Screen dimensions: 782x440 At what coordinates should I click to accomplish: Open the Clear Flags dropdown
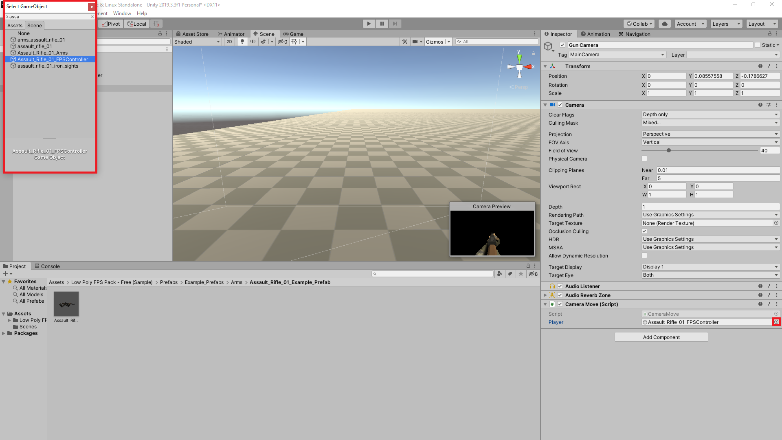710,114
